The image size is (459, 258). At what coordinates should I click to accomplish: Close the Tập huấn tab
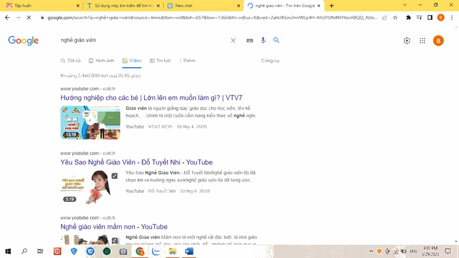click(78, 6)
